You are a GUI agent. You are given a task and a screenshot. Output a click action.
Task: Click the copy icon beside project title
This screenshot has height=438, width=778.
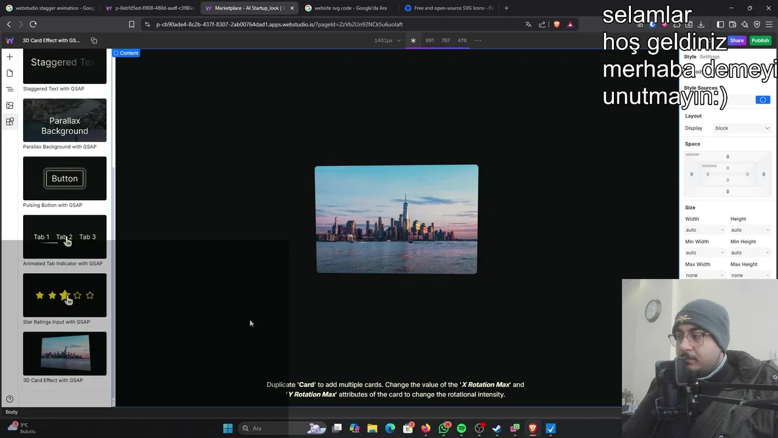[94, 40]
